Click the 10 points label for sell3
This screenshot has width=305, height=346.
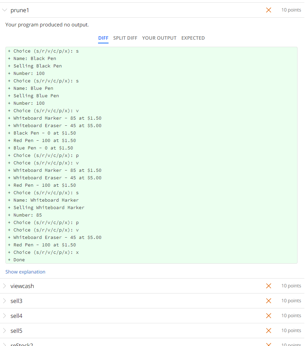coord(291,301)
